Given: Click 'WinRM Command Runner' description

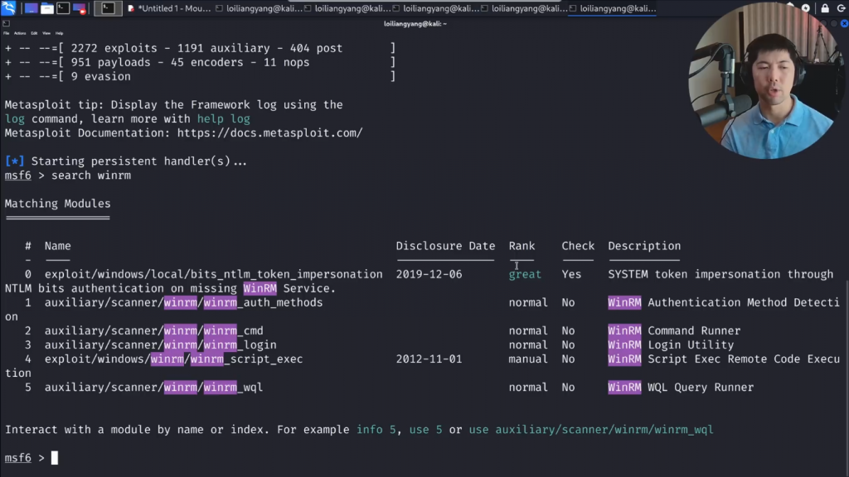Looking at the screenshot, I should pos(674,331).
